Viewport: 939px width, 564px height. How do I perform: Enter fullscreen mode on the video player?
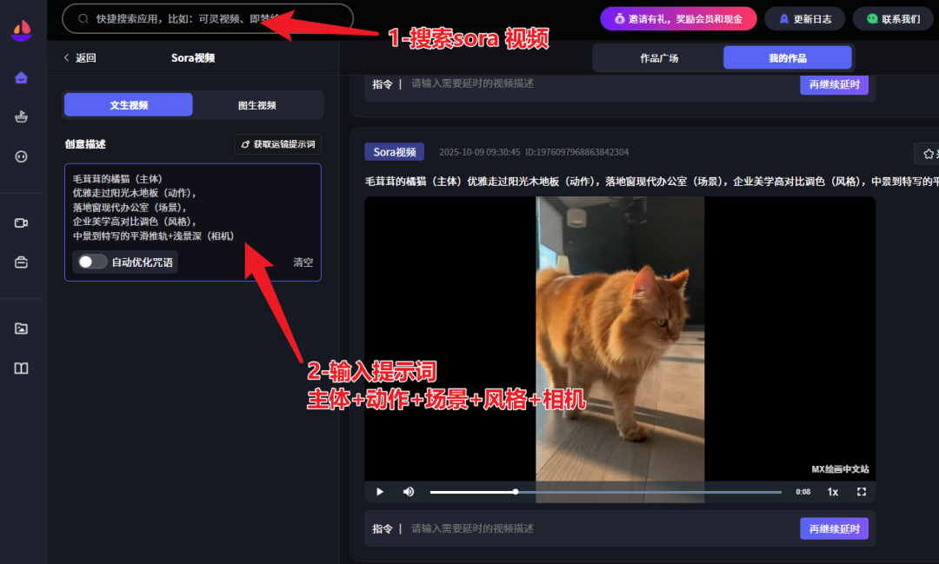[x=862, y=492]
